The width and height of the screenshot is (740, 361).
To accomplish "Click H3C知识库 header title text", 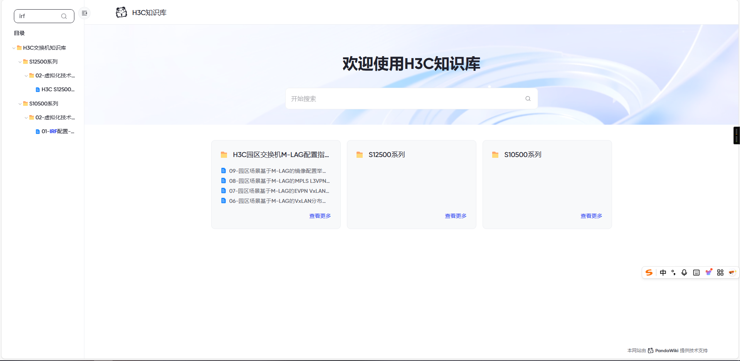I will (149, 13).
